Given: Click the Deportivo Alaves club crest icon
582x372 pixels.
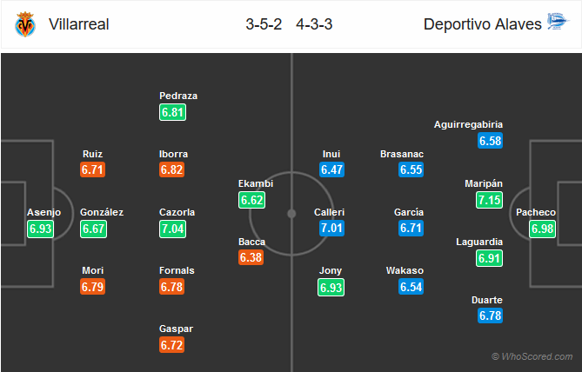Looking at the screenshot, I should coord(557,24).
